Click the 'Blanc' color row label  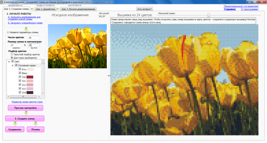[x=25, y=73]
